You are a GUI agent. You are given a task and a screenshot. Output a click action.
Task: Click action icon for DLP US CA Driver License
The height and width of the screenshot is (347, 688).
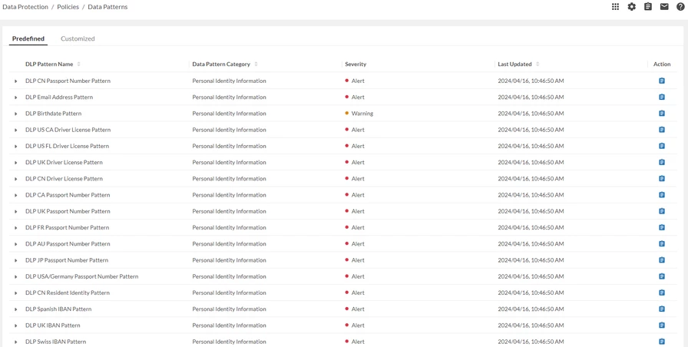tap(662, 130)
